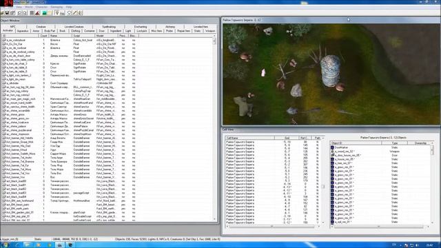The height and width of the screenshot is (248, 441).
Task: Select the Container tab
Action: 90,31
